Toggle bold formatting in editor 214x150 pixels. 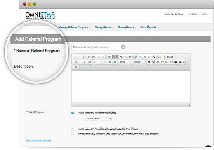75,62
